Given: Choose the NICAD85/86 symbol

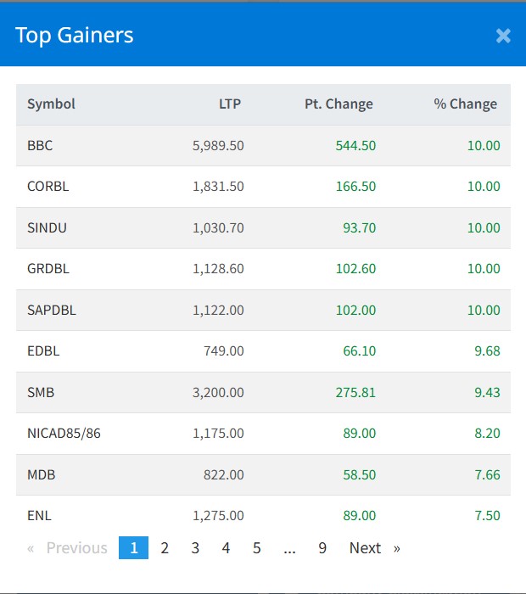Looking at the screenshot, I should click(64, 433).
